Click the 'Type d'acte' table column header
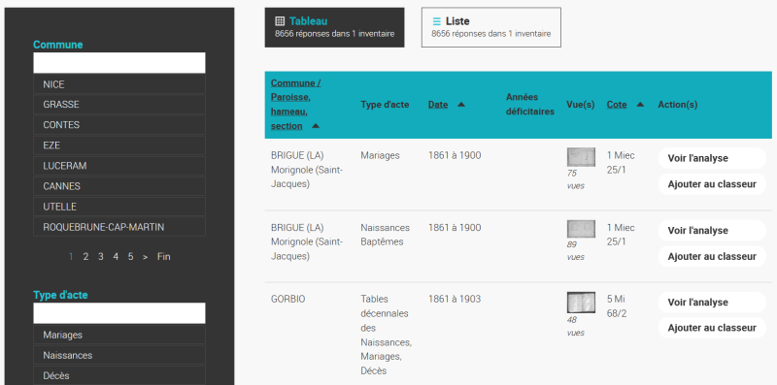The width and height of the screenshot is (777, 385). point(385,105)
